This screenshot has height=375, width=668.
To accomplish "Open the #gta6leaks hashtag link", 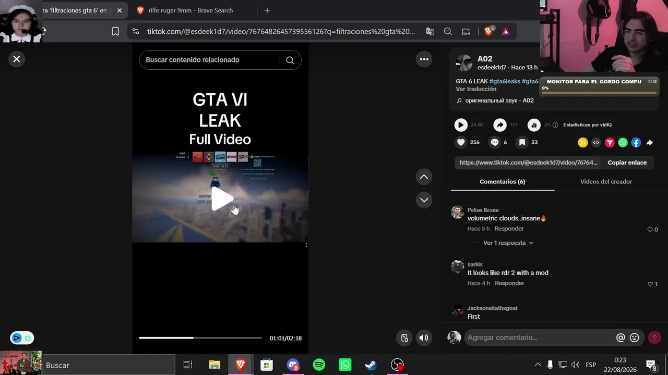I will (x=505, y=81).
